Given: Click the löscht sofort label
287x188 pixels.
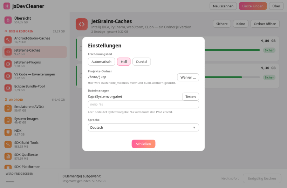Looking at the screenshot, I should tap(230, 178).
